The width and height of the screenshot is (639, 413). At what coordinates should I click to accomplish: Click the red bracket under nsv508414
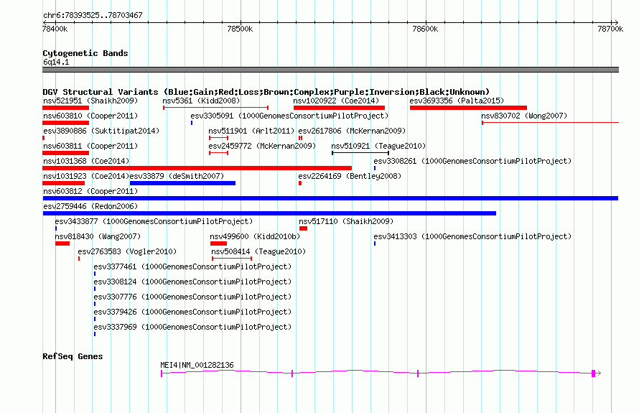232,259
